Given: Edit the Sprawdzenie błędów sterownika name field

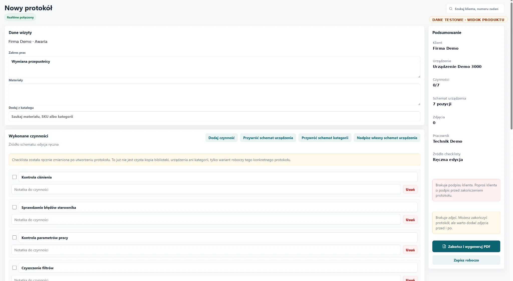Looking at the screenshot, I should pyautogui.click(x=218, y=208).
